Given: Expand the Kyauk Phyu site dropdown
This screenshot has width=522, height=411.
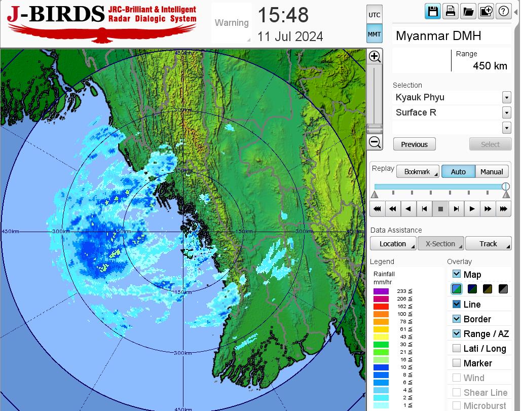Looking at the screenshot, I should click(x=506, y=97).
